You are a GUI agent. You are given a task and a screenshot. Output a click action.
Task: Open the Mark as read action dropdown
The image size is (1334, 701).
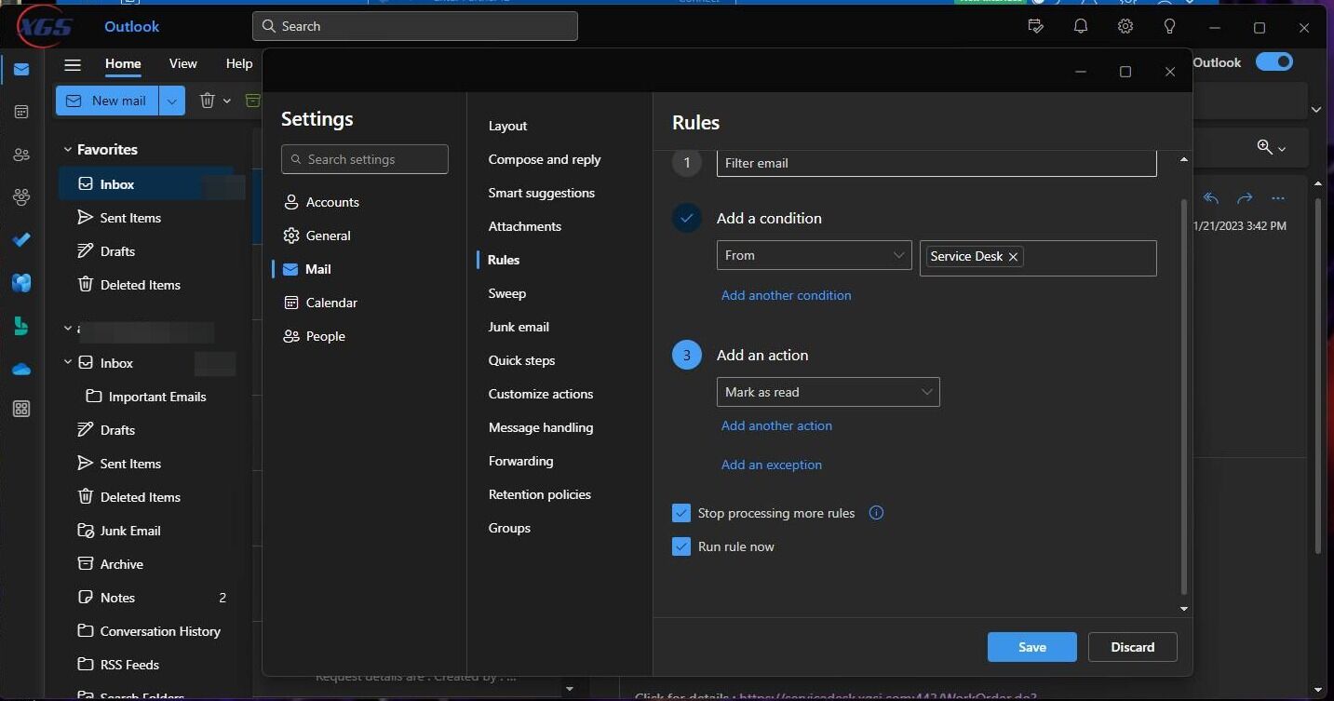click(827, 392)
